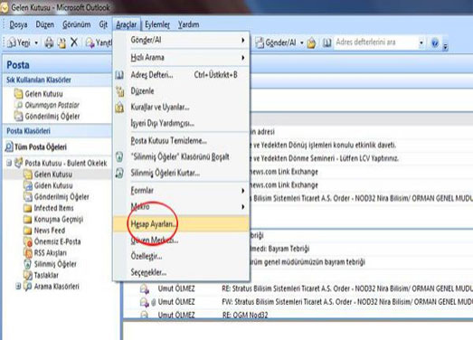
Task: Click the empty deleted items recycle icon
Action: (119, 156)
